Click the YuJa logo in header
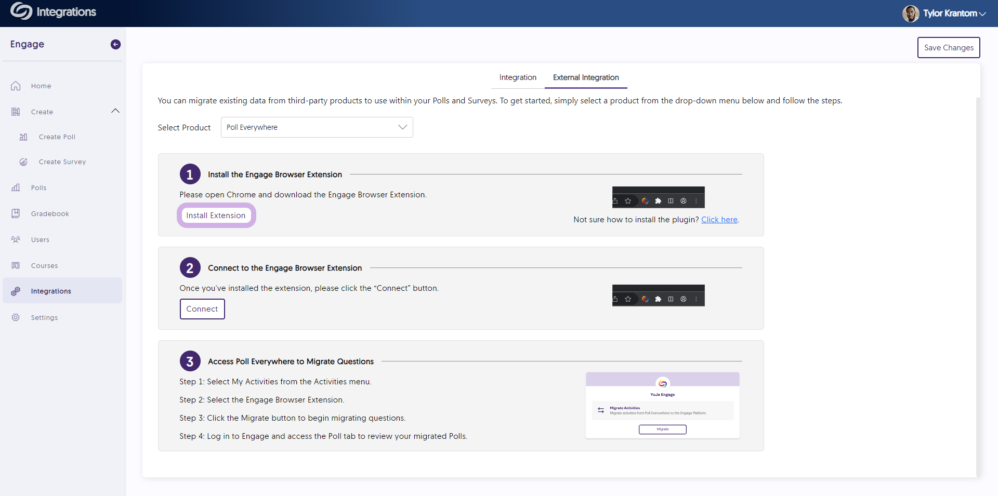Viewport: 998px width, 496px height. click(21, 11)
